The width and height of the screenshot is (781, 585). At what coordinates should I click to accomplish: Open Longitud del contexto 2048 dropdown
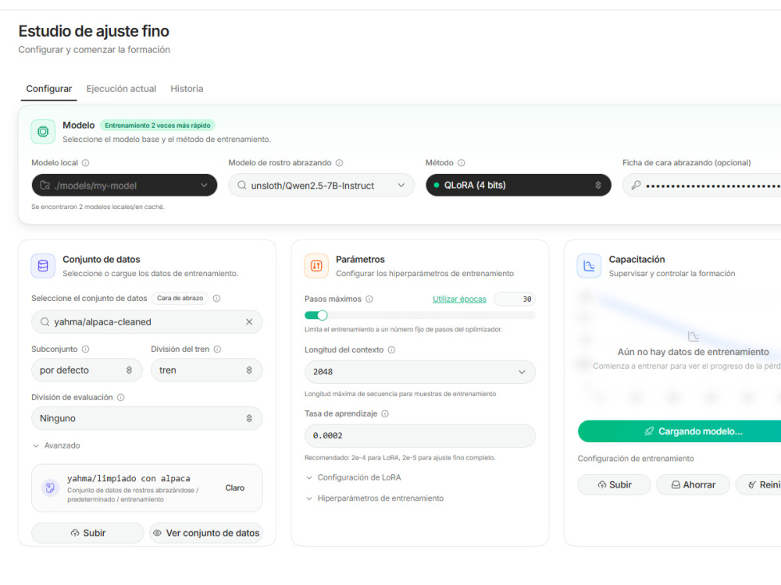tap(420, 371)
